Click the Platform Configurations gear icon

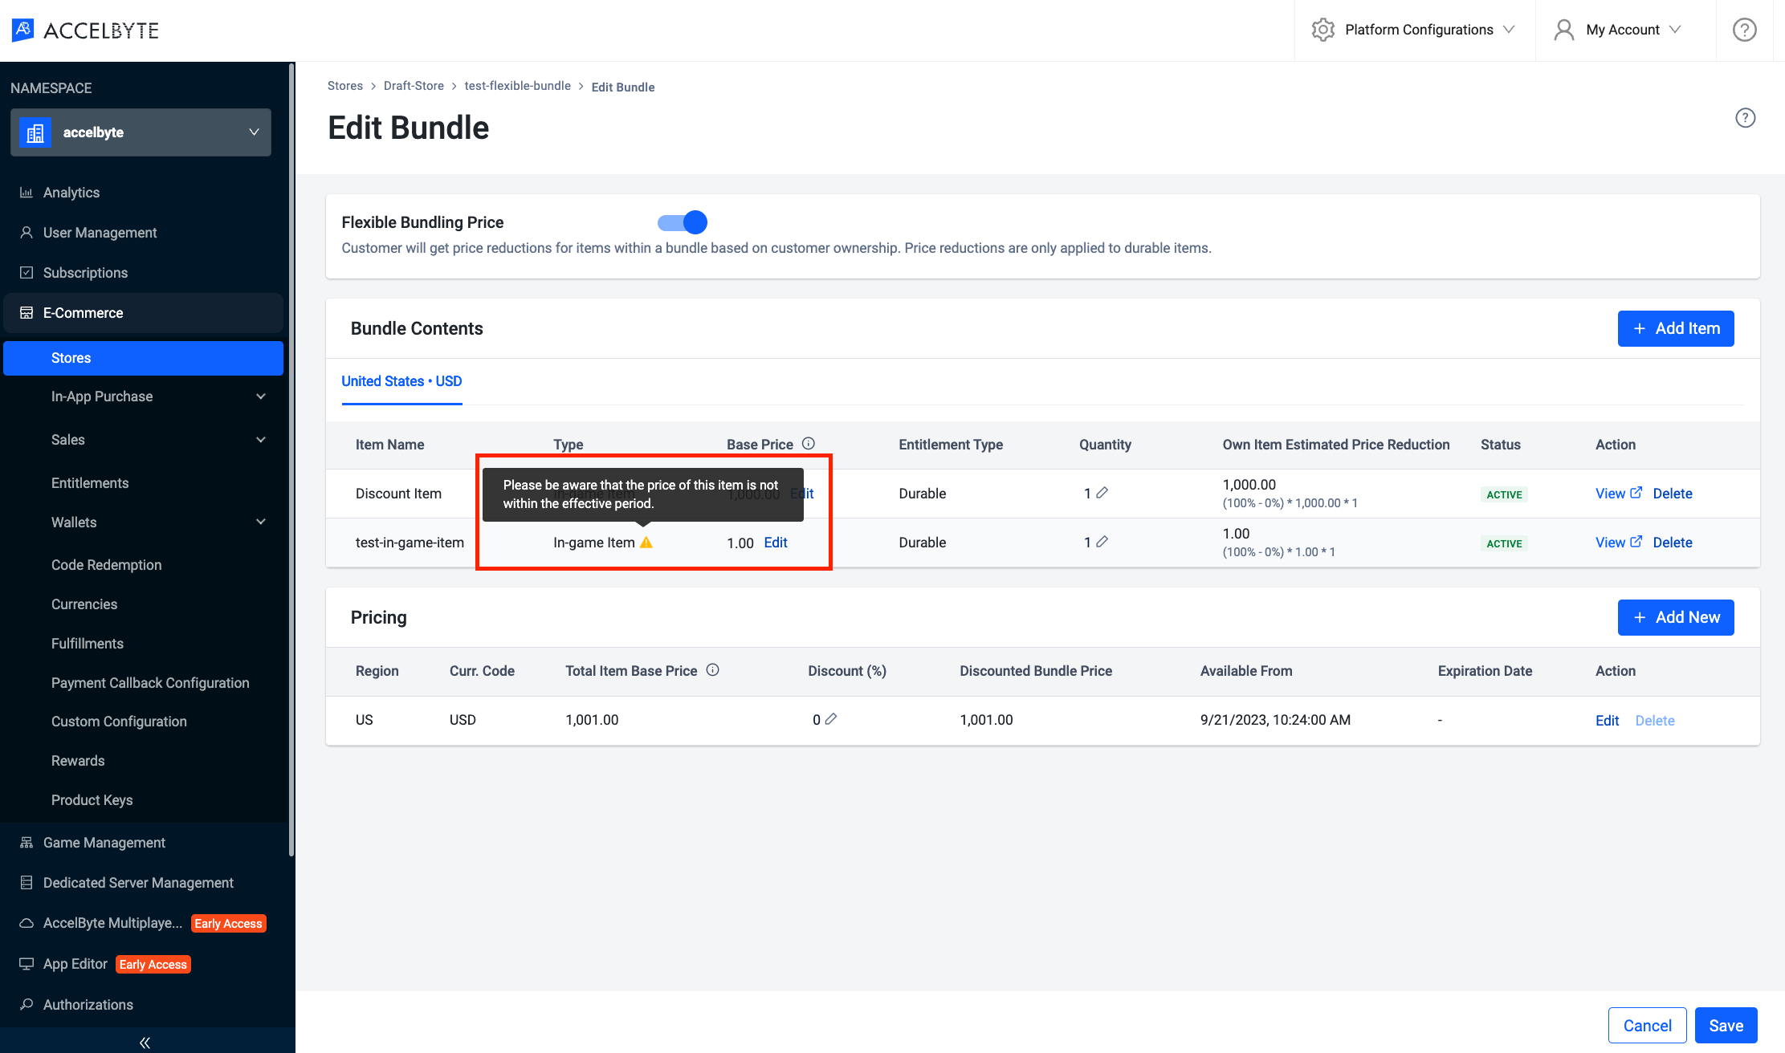coord(1322,30)
